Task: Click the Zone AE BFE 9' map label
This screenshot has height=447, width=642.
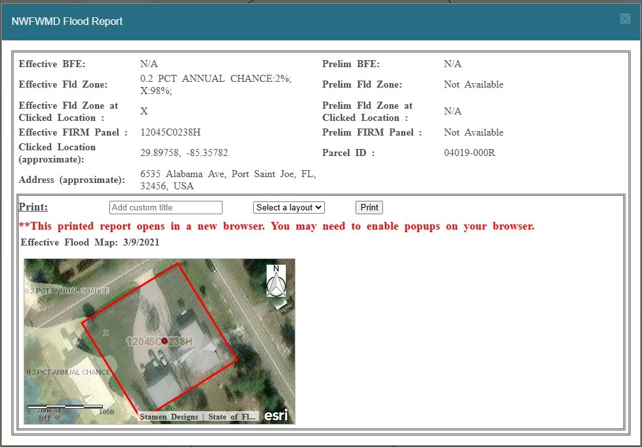Action: 49,414
